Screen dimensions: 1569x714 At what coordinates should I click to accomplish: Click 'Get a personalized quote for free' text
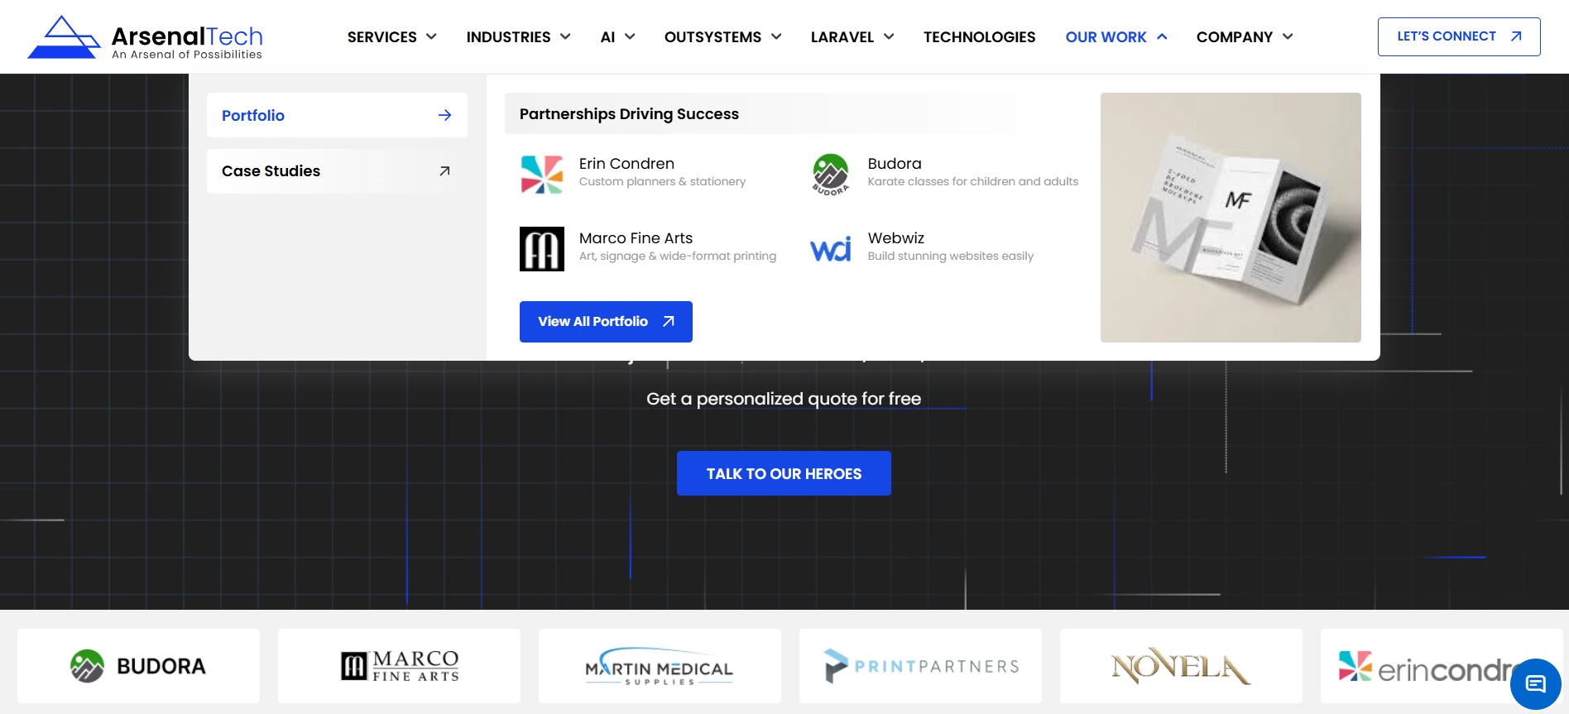784,399
